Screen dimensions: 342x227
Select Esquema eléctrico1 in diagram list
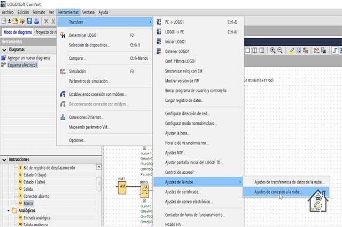click(x=22, y=64)
